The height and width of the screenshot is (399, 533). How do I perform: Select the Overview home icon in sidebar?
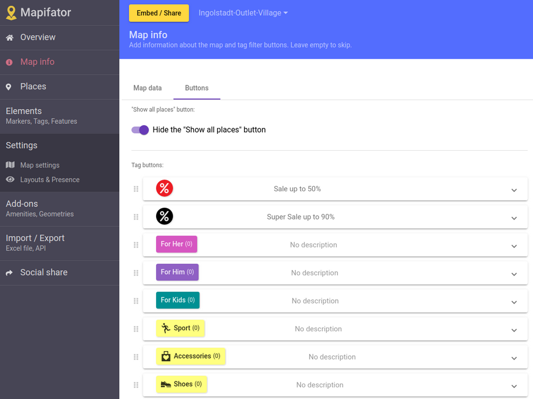click(9, 37)
